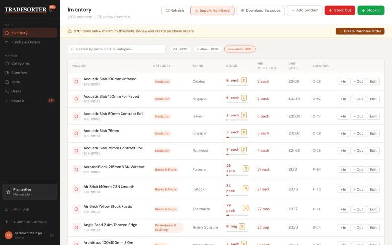The height and width of the screenshot is (245, 392).
Task: Click cart icon for Aerated Block 215mm
Action: [245, 168]
